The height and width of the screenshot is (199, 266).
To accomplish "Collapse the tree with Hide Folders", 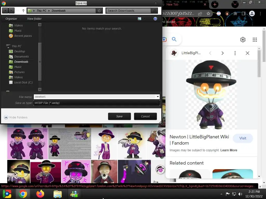I will (16, 117).
